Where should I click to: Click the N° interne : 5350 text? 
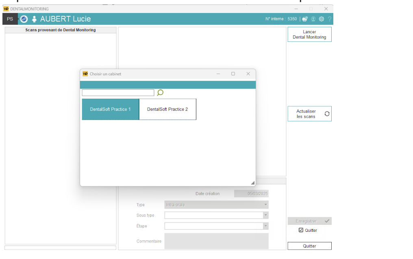(x=281, y=19)
